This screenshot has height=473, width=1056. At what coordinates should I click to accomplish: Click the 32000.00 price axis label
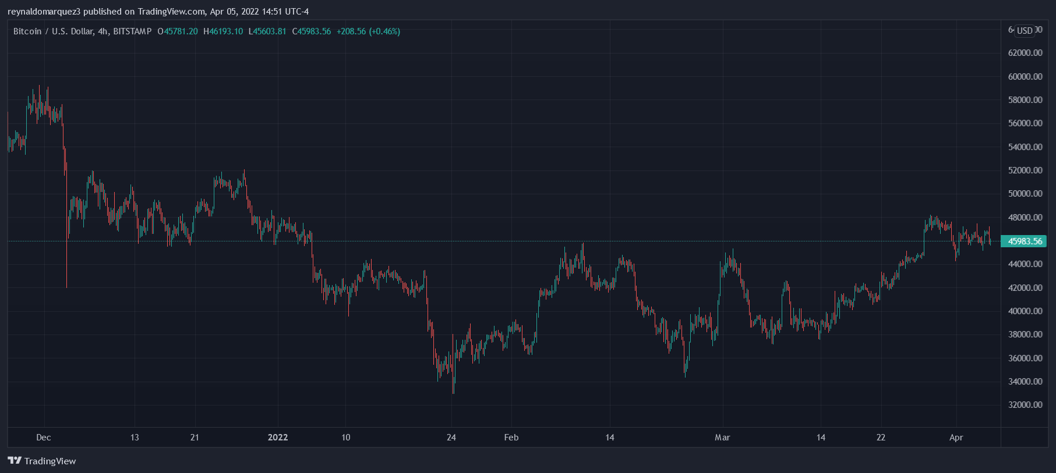point(1025,405)
